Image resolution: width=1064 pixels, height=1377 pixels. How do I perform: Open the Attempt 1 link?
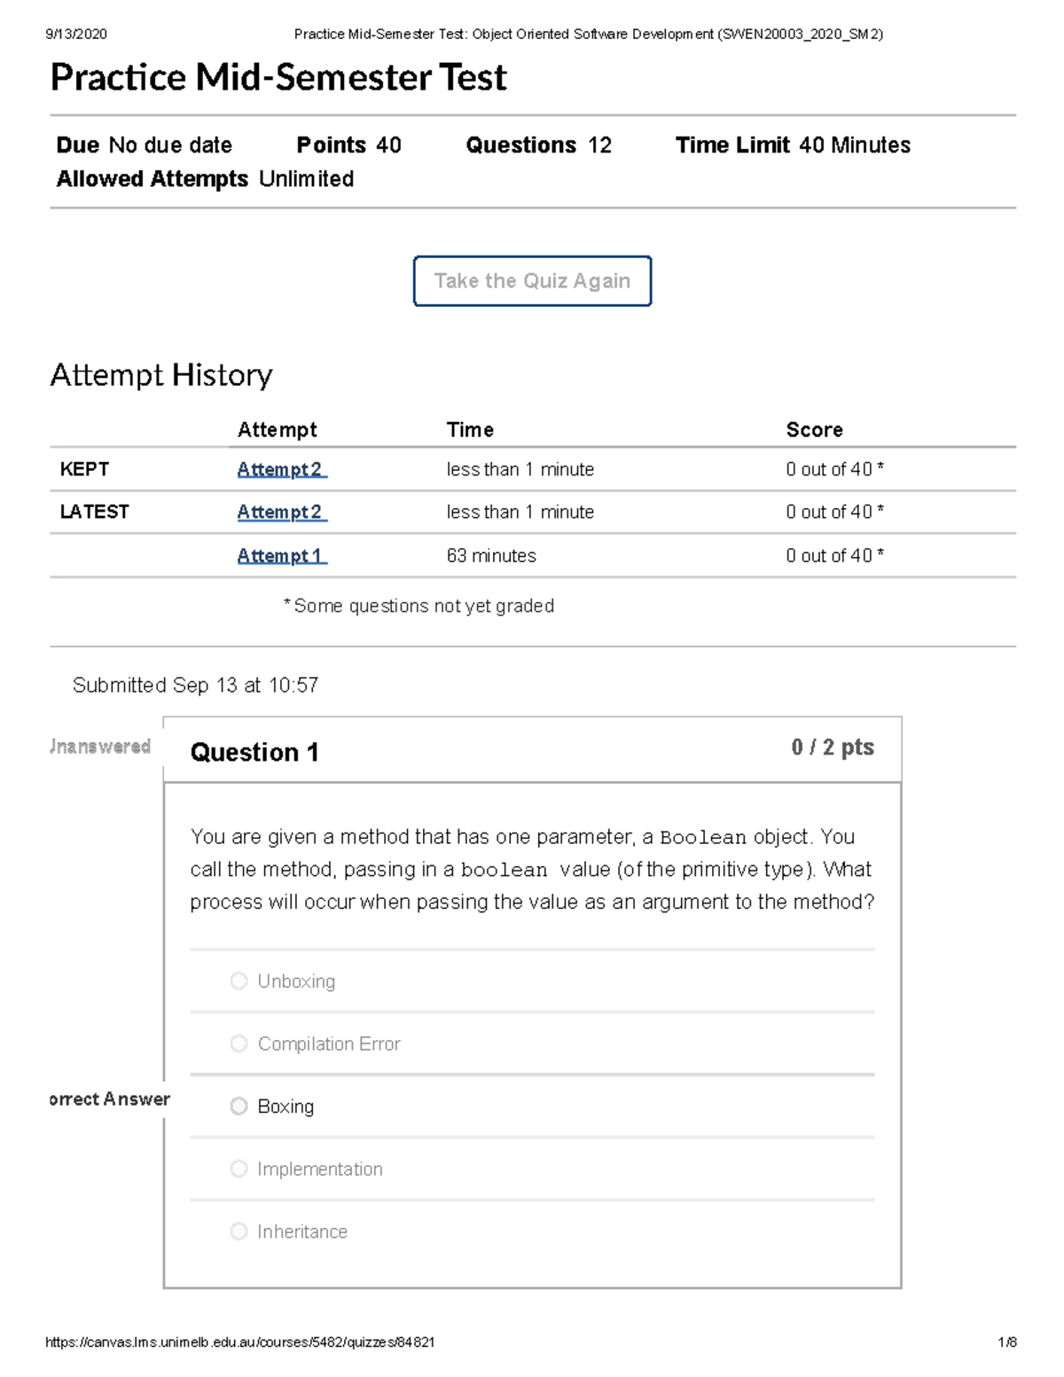coord(281,556)
